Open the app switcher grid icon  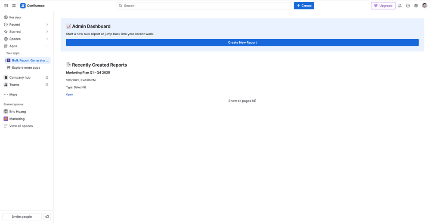point(14,6)
